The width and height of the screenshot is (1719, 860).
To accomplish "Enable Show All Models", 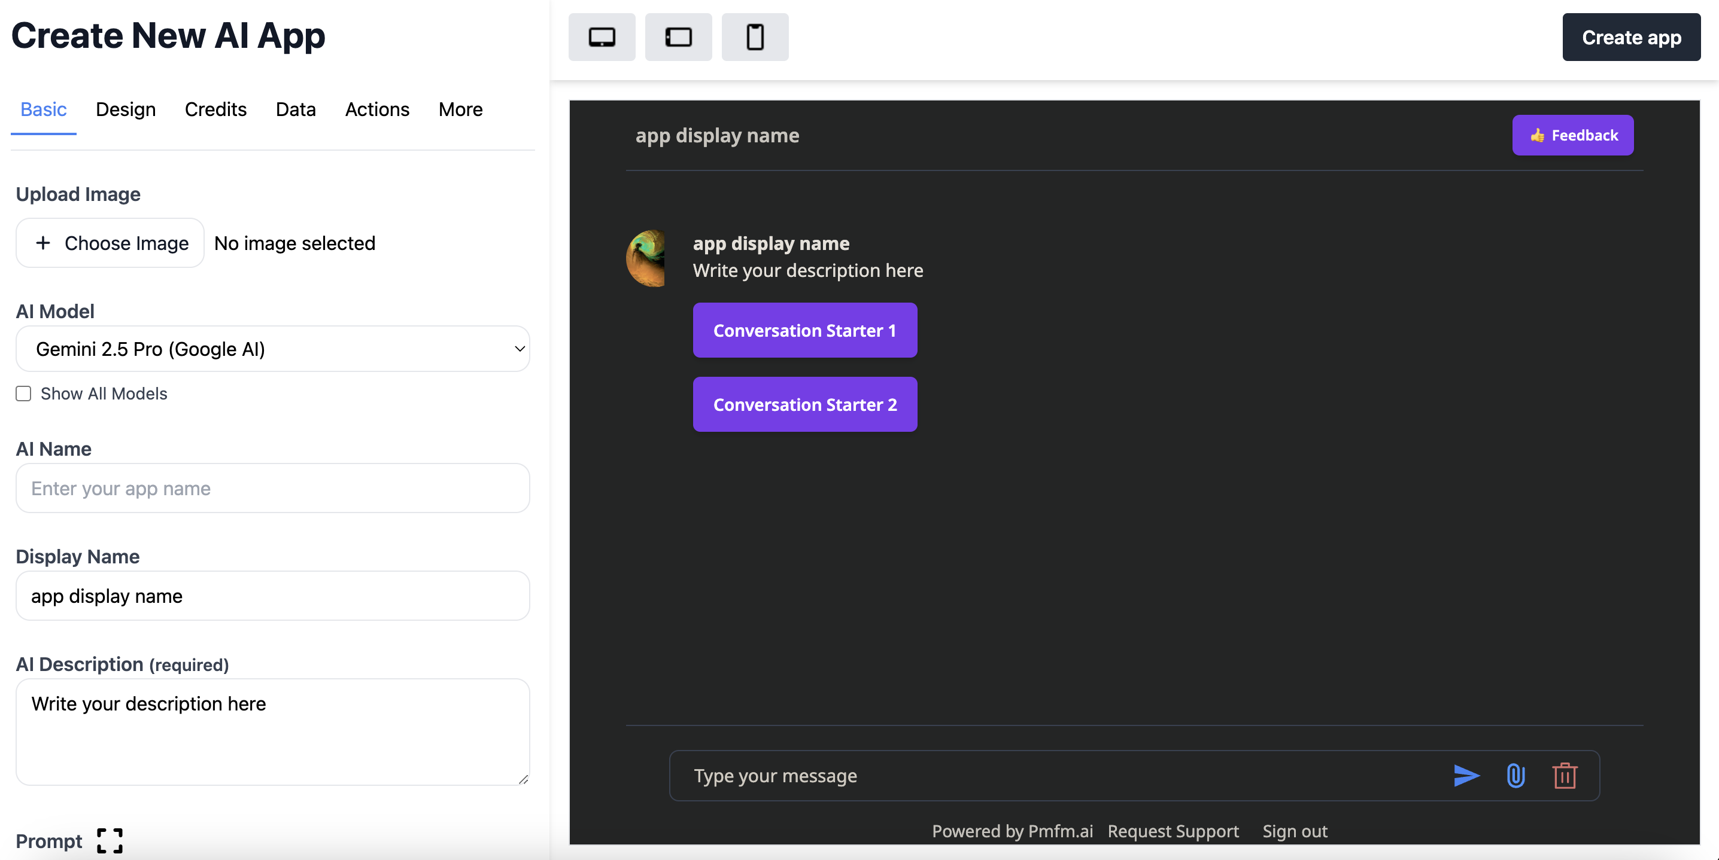I will pos(23,394).
